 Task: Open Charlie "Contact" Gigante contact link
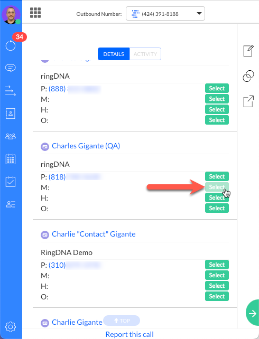click(x=94, y=234)
